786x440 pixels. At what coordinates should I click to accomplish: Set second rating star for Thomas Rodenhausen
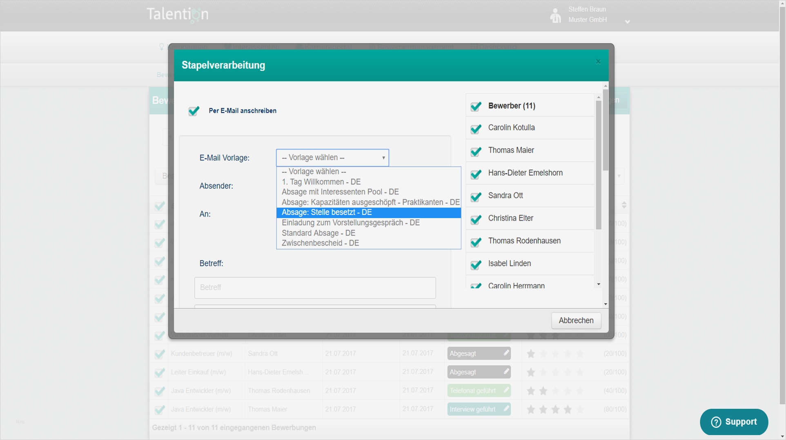(x=543, y=391)
